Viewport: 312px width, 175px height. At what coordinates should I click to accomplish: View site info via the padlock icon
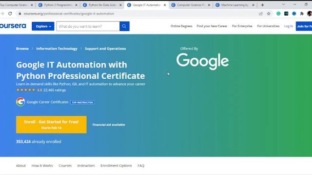[x=19, y=14]
